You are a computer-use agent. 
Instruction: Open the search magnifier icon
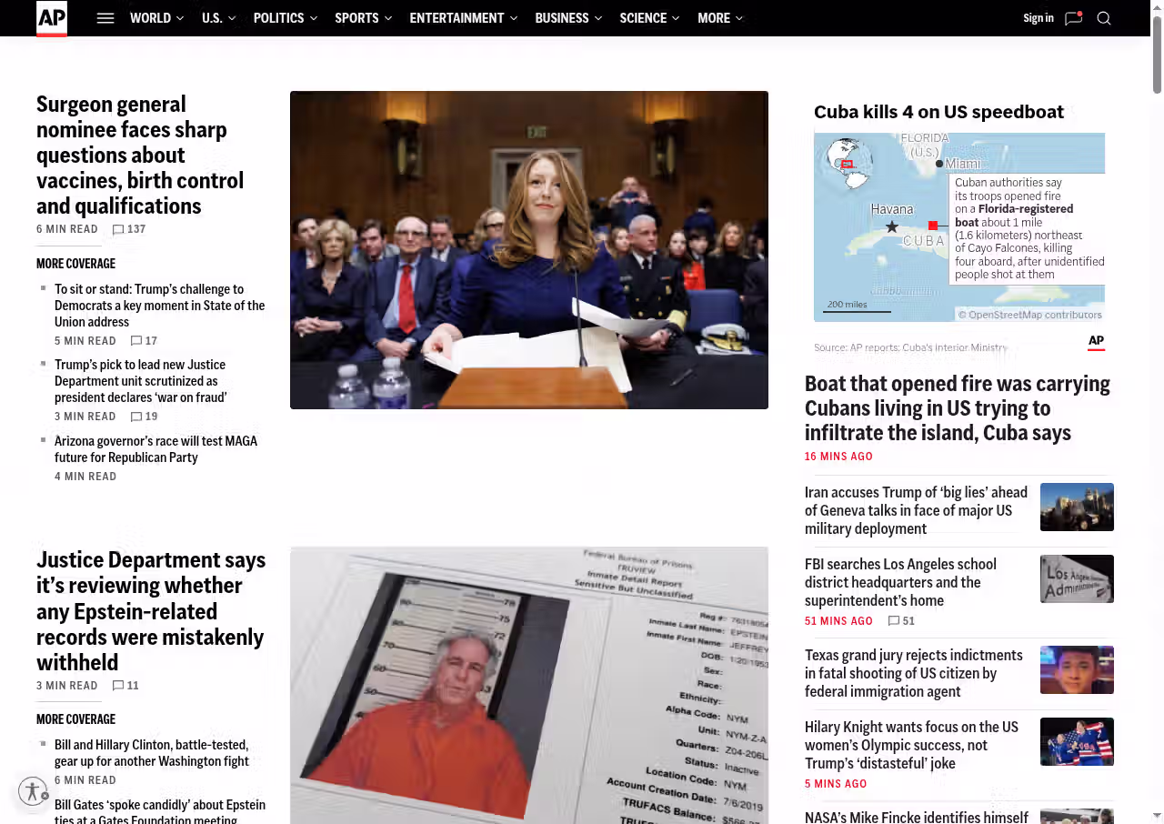(1104, 18)
